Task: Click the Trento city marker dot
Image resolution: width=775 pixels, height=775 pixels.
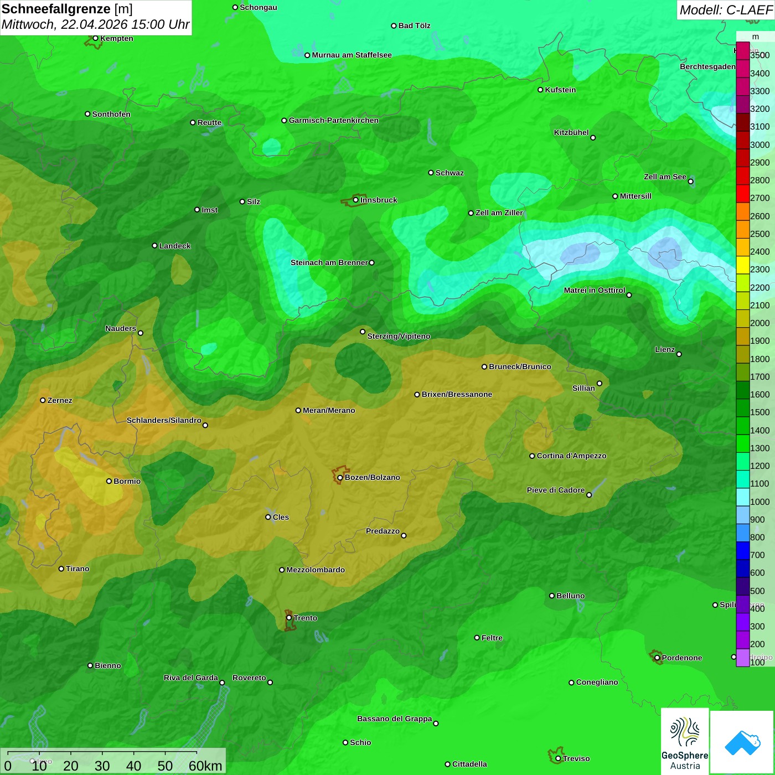Action: (x=289, y=618)
